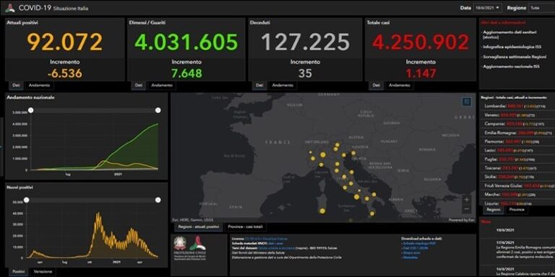Zoom in the map with plus button

pos(467,200)
